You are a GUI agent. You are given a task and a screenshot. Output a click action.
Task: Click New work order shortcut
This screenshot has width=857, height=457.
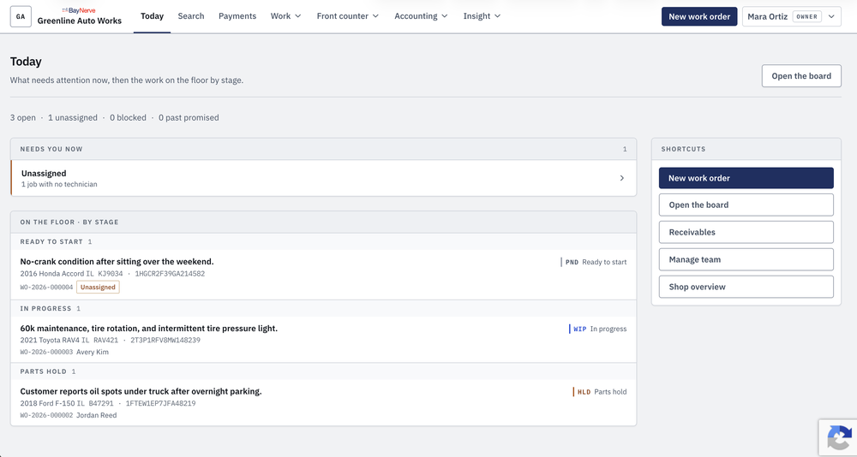point(746,178)
